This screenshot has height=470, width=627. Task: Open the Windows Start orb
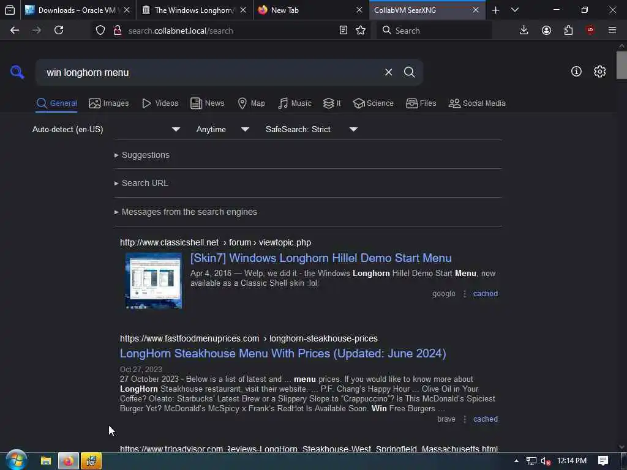click(x=16, y=460)
